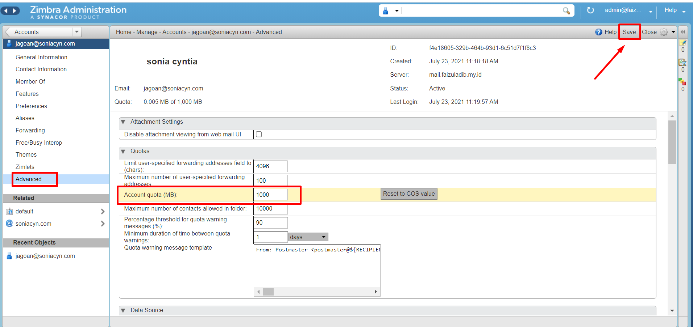Click the template horizontal scrollbar thumb
This screenshot has width=693, height=327.
coord(268,292)
